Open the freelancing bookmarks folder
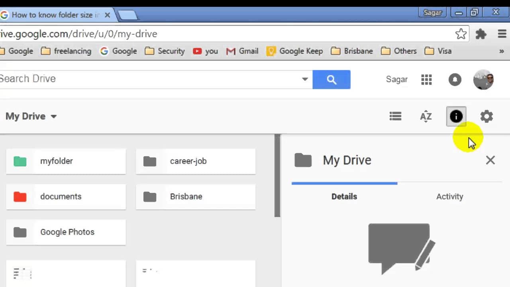Viewport: 510px width, 287px height. [x=66, y=51]
